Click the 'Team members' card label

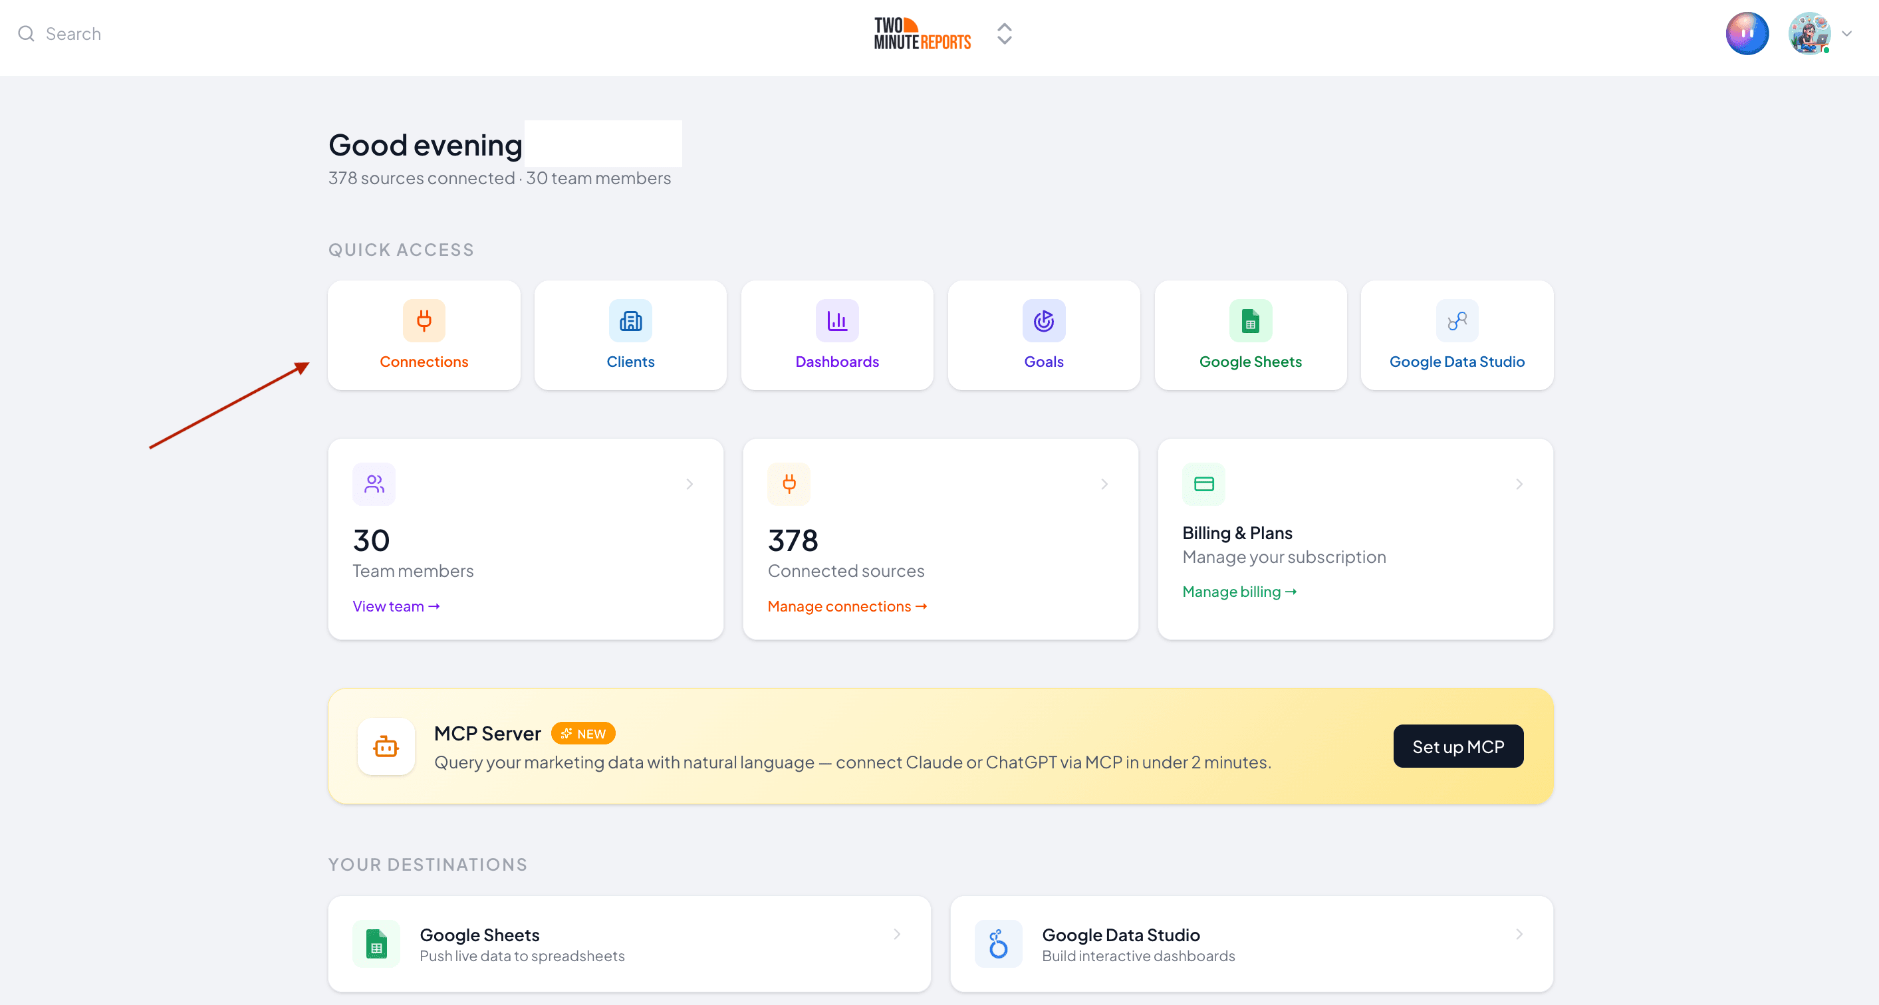413,571
